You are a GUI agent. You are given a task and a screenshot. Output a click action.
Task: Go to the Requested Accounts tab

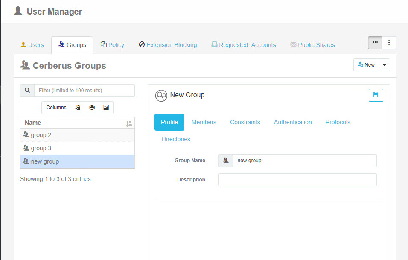tap(244, 45)
